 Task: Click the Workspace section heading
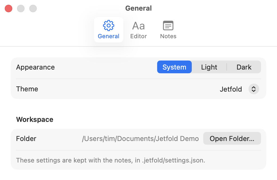pos(35,119)
